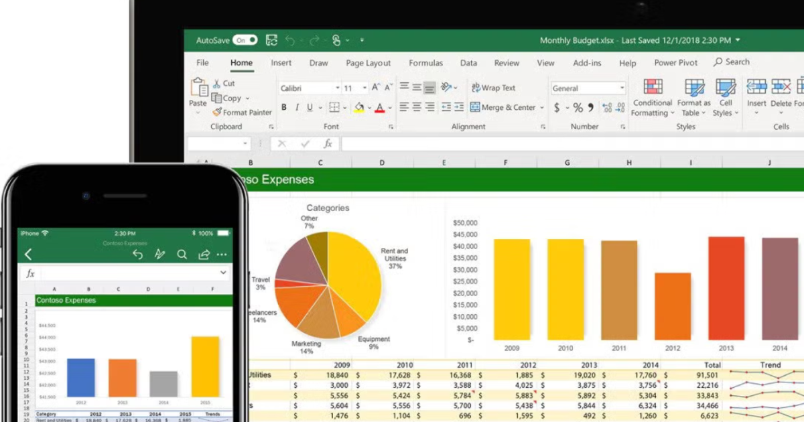
Task: Tap the back chevron on the iPhone
Action: click(x=28, y=255)
